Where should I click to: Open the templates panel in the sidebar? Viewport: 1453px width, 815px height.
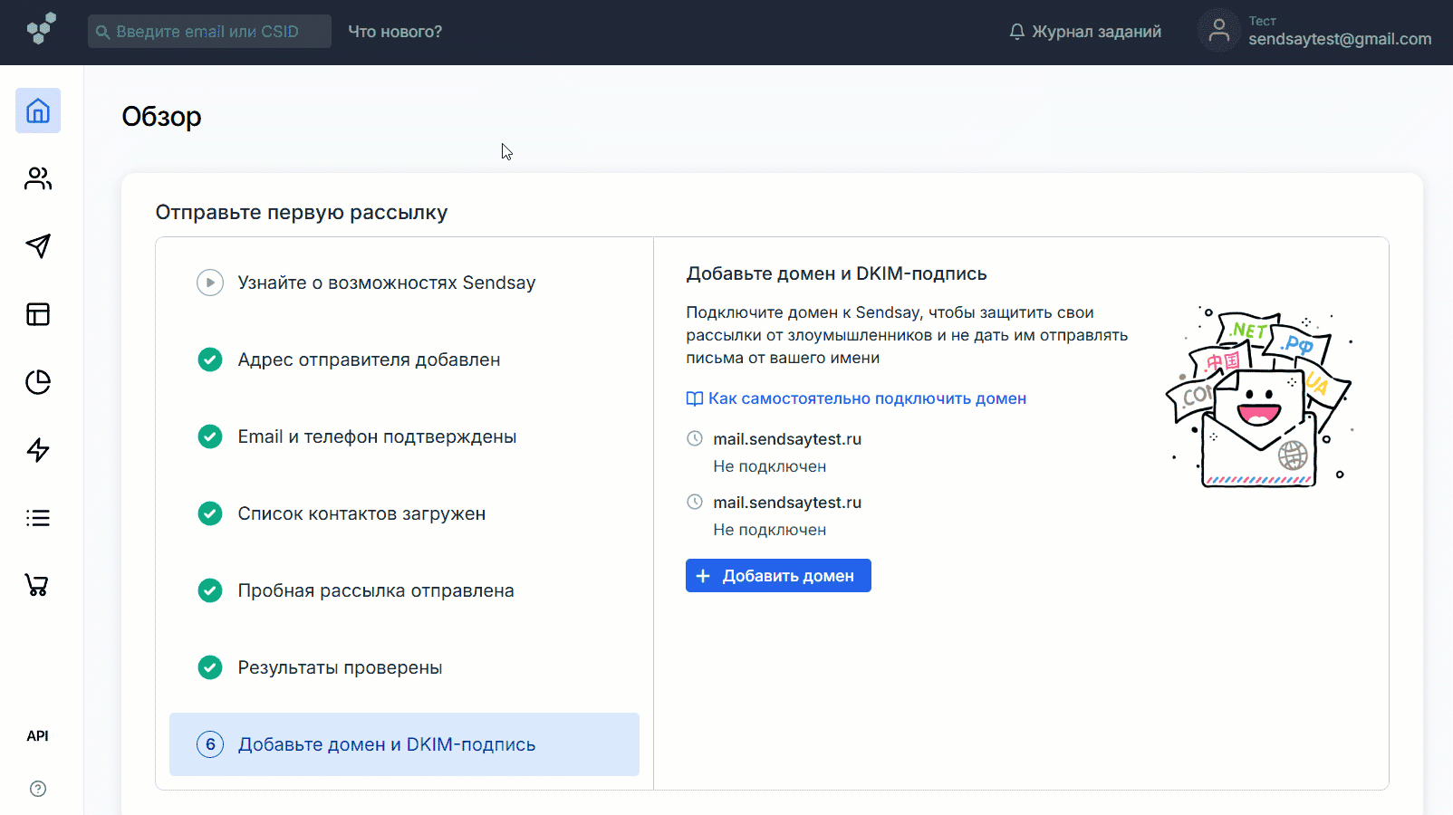(x=37, y=314)
